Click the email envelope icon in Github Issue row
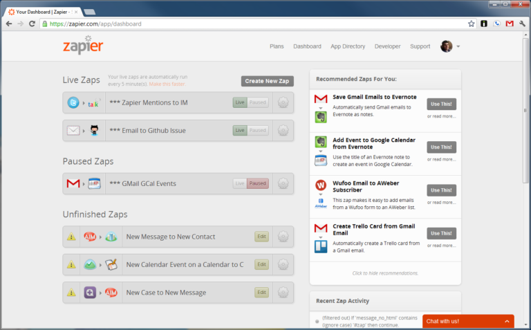The height and width of the screenshot is (330, 531). (73, 131)
